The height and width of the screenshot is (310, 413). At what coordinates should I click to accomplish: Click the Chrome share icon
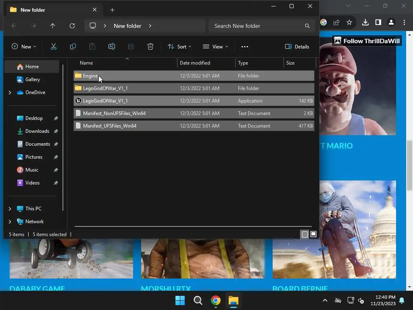click(336, 23)
